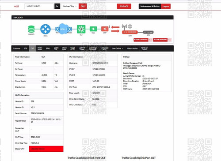Click the ACSIS logo in header

click(16, 6)
